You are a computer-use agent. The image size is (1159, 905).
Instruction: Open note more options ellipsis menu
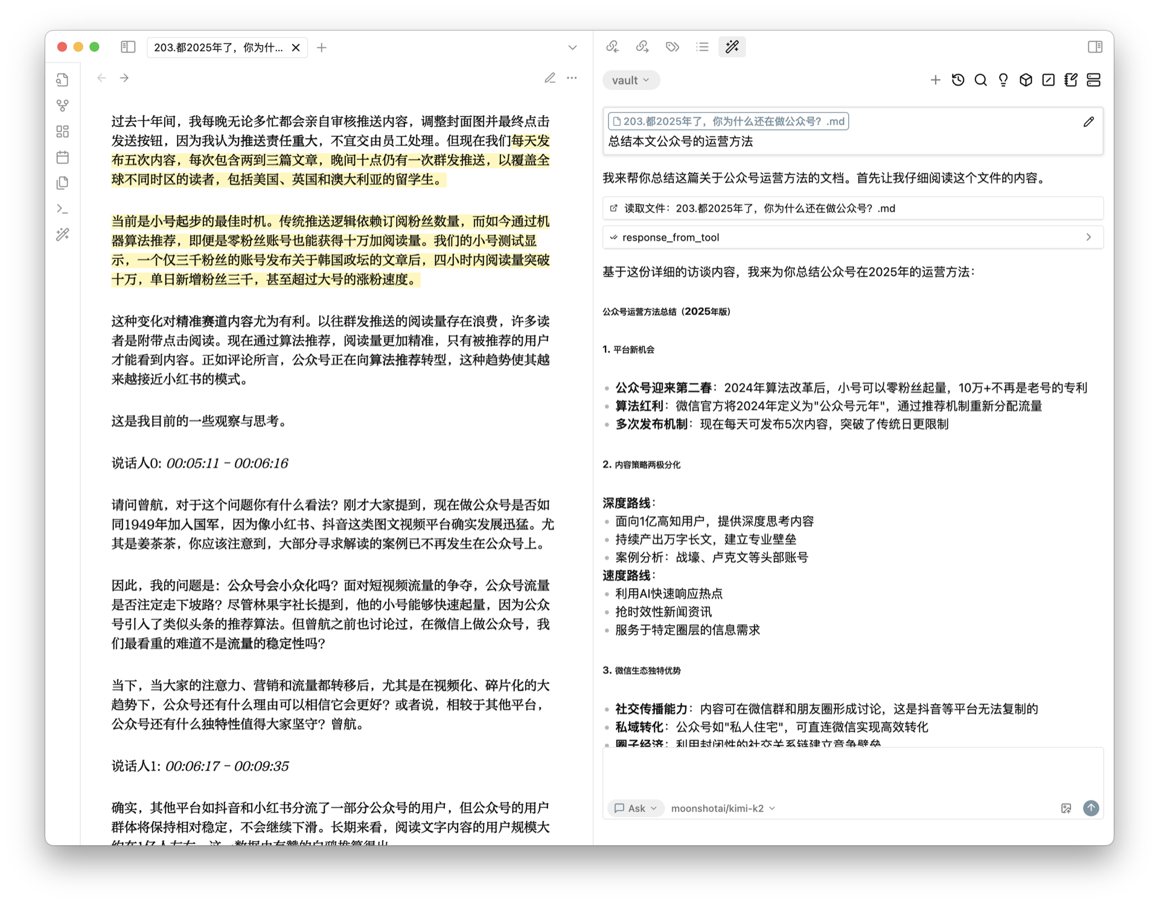coord(572,78)
